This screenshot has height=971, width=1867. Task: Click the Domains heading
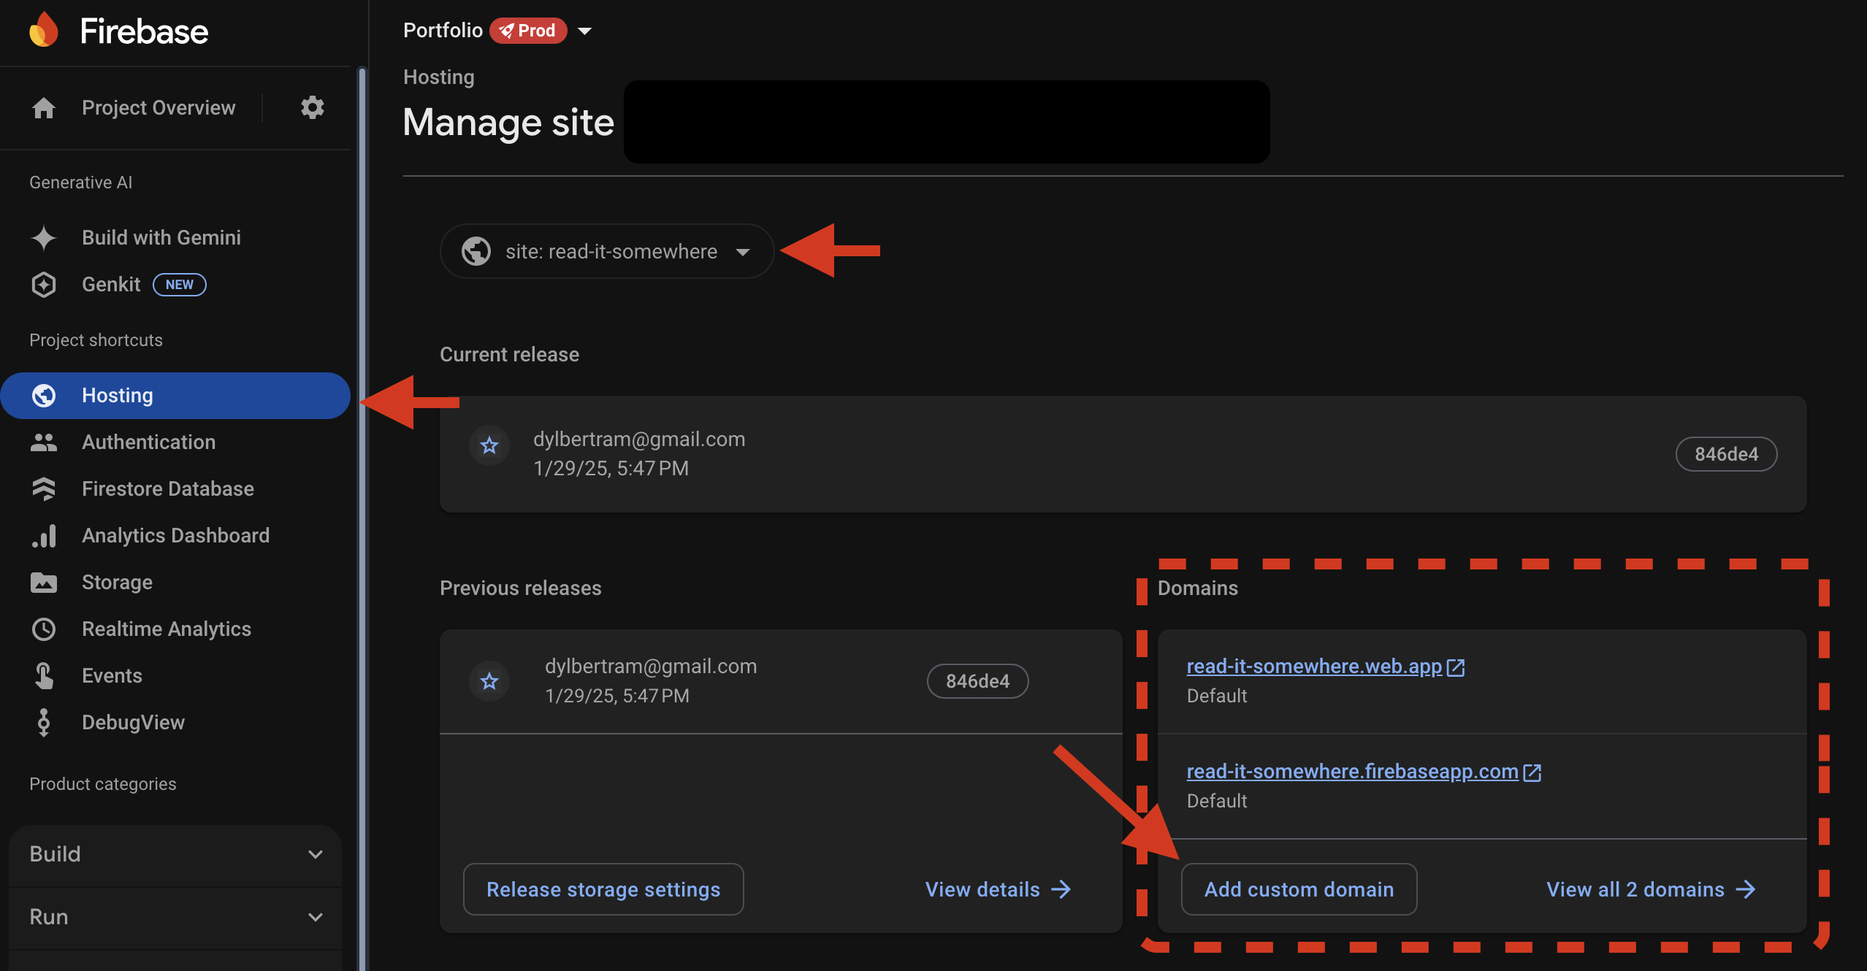tap(1197, 588)
